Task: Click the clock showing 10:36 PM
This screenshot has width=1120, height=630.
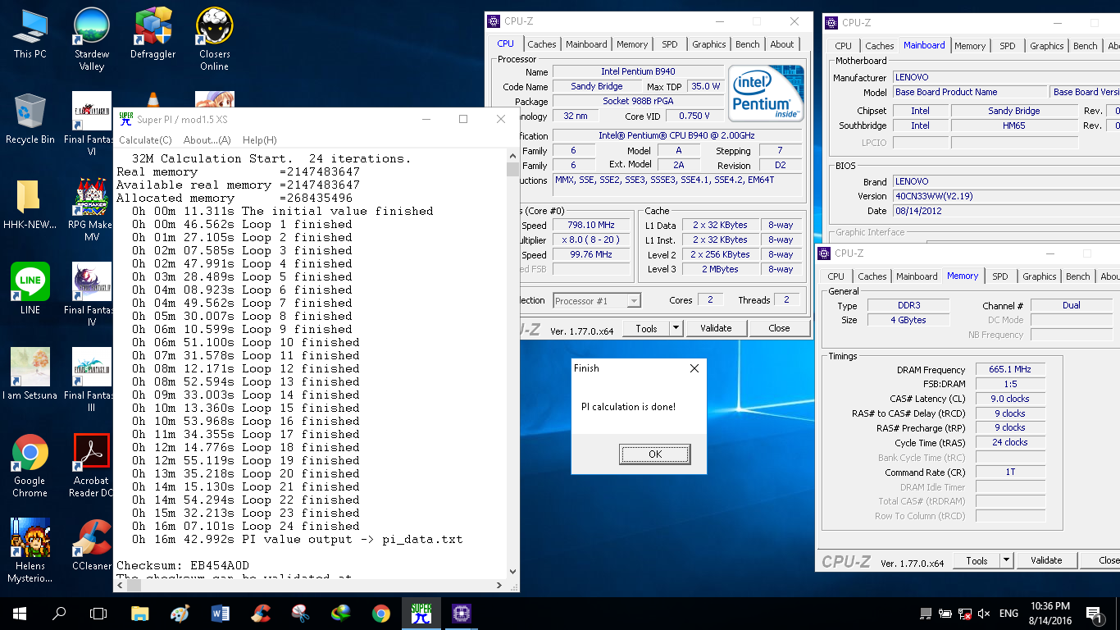Action: click(x=1049, y=606)
